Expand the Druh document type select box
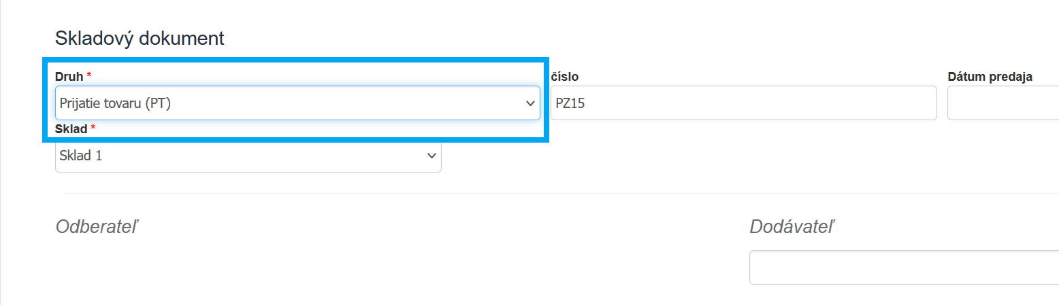 click(297, 103)
